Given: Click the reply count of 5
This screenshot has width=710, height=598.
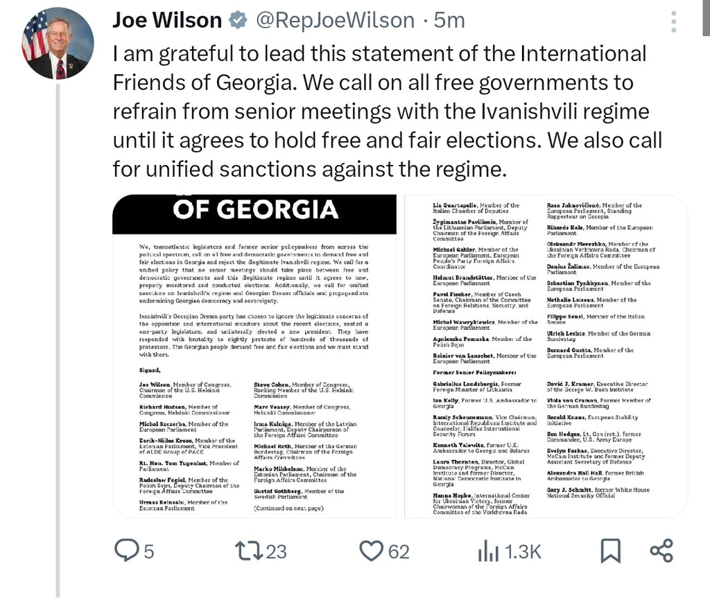Looking at the screenshot, I should 148,552.
